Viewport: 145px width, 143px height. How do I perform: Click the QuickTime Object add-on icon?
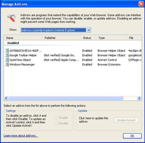click(7, 60)
